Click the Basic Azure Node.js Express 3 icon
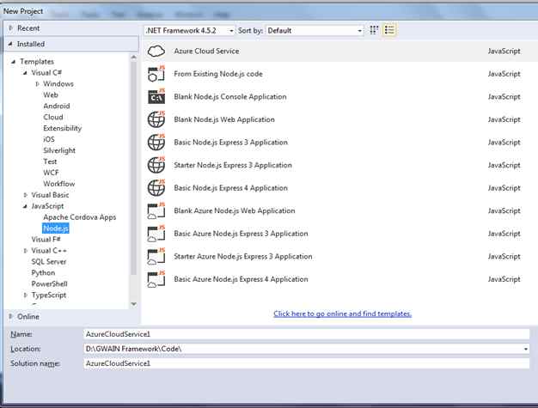Screen dimensions: 538x408 (x=156, y=234)
